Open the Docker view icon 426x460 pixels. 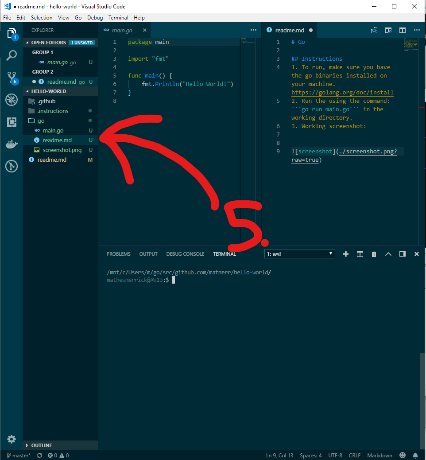(12, 144)
